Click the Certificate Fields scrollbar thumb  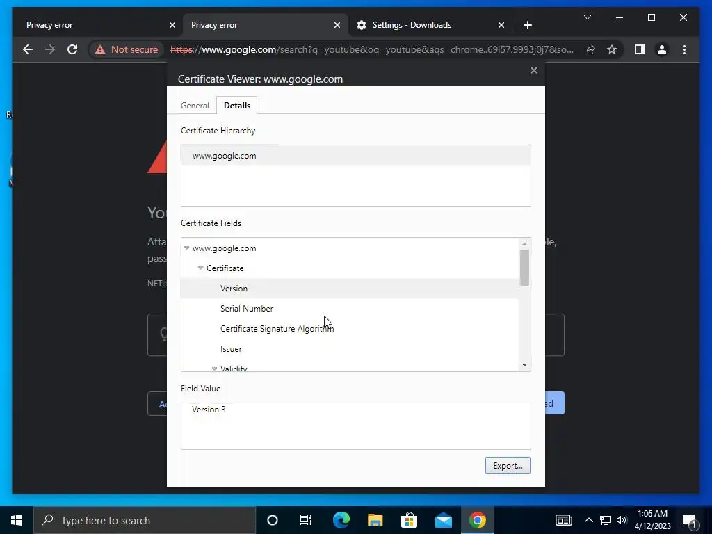524,268
